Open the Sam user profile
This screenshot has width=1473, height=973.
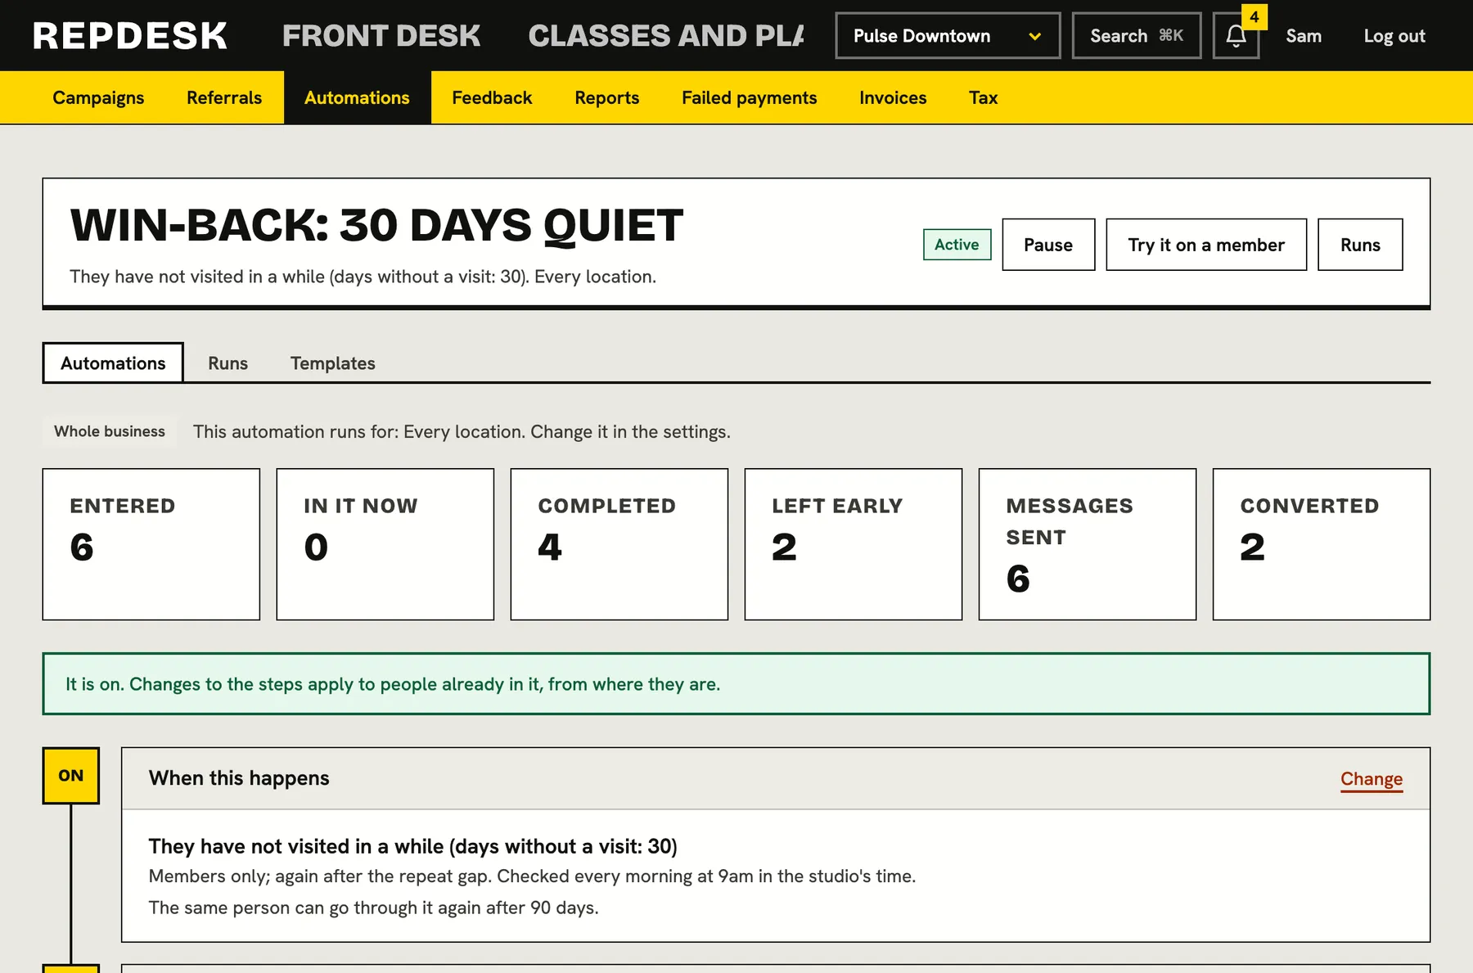1304,36
